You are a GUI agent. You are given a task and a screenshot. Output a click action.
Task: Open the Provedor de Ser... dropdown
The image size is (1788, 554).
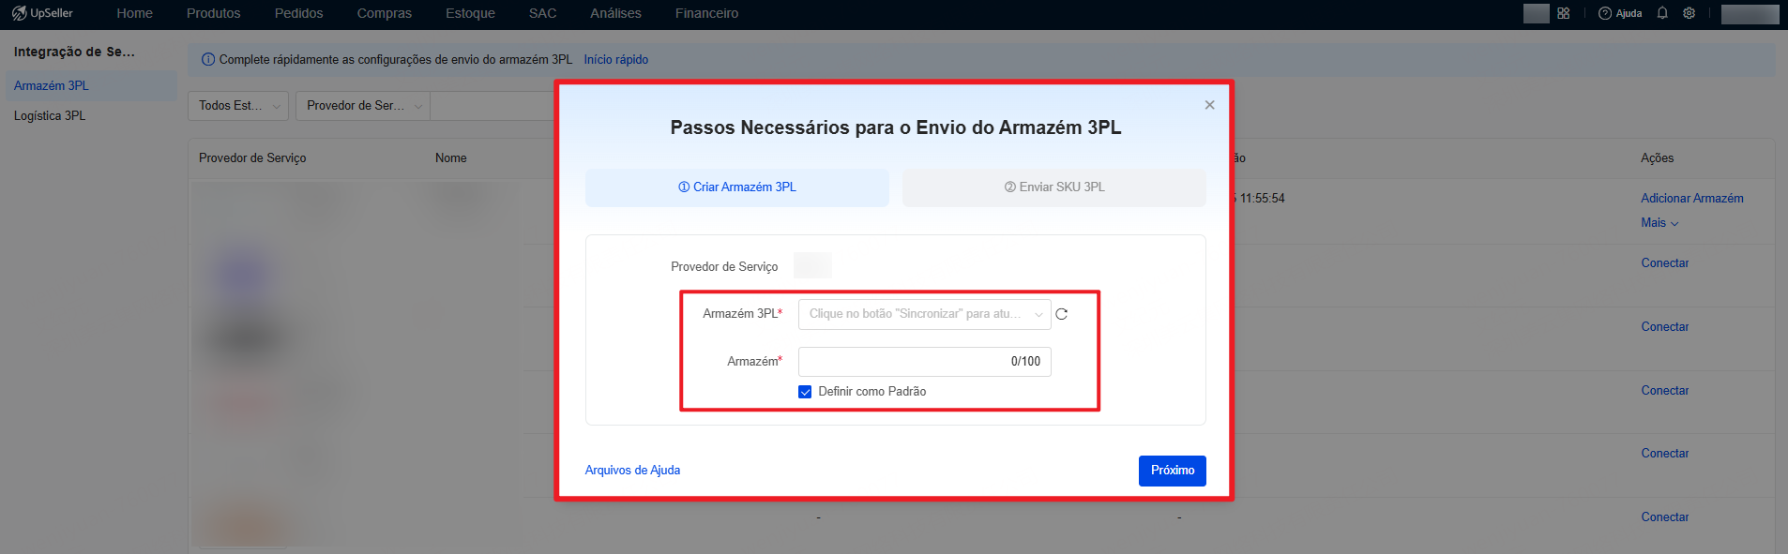363,106
